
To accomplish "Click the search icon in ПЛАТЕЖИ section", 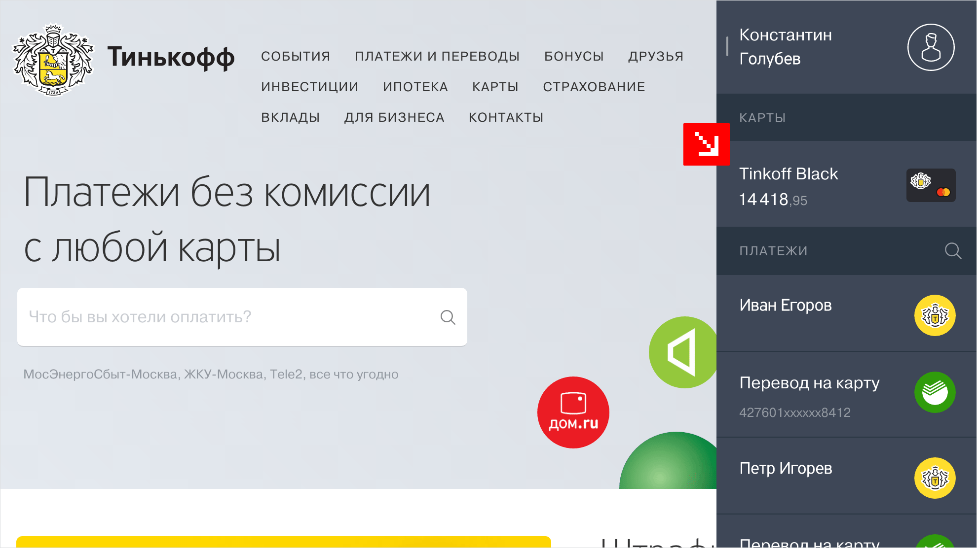I will tap(953, 251).
